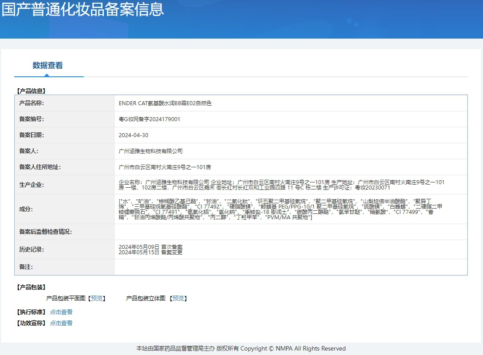Click 点击查看 next to 执行标准

tap(61, 312)
